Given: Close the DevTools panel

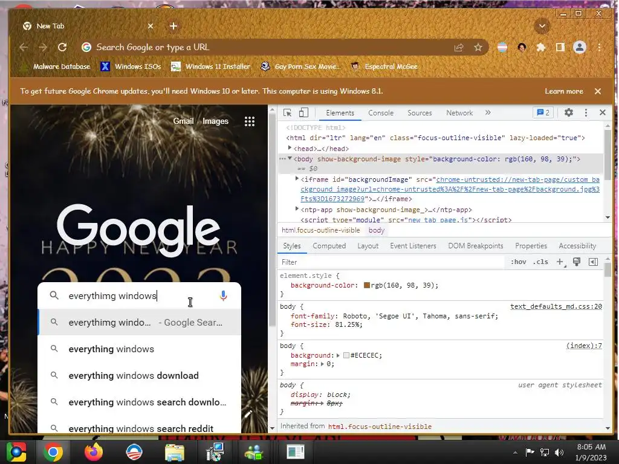Looking at the screenshot, I should point(603,113).
